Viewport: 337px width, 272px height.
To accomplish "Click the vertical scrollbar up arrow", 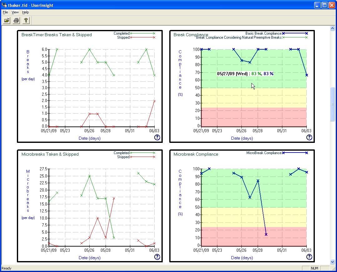I will click(332, 28).
